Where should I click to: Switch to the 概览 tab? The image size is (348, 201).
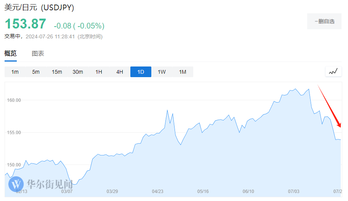pyautogui.click(x=11, y=54)
